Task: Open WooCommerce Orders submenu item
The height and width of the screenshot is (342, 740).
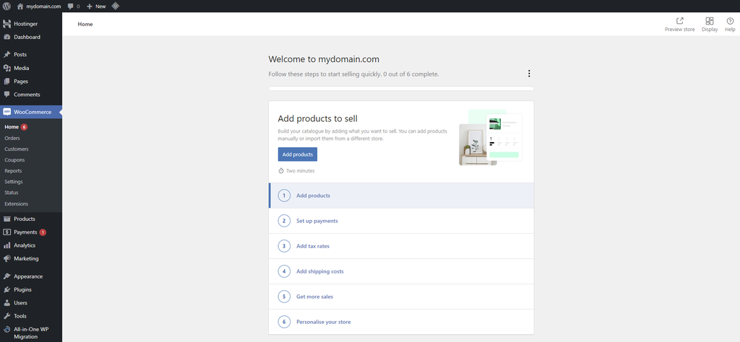Action: 12,138
